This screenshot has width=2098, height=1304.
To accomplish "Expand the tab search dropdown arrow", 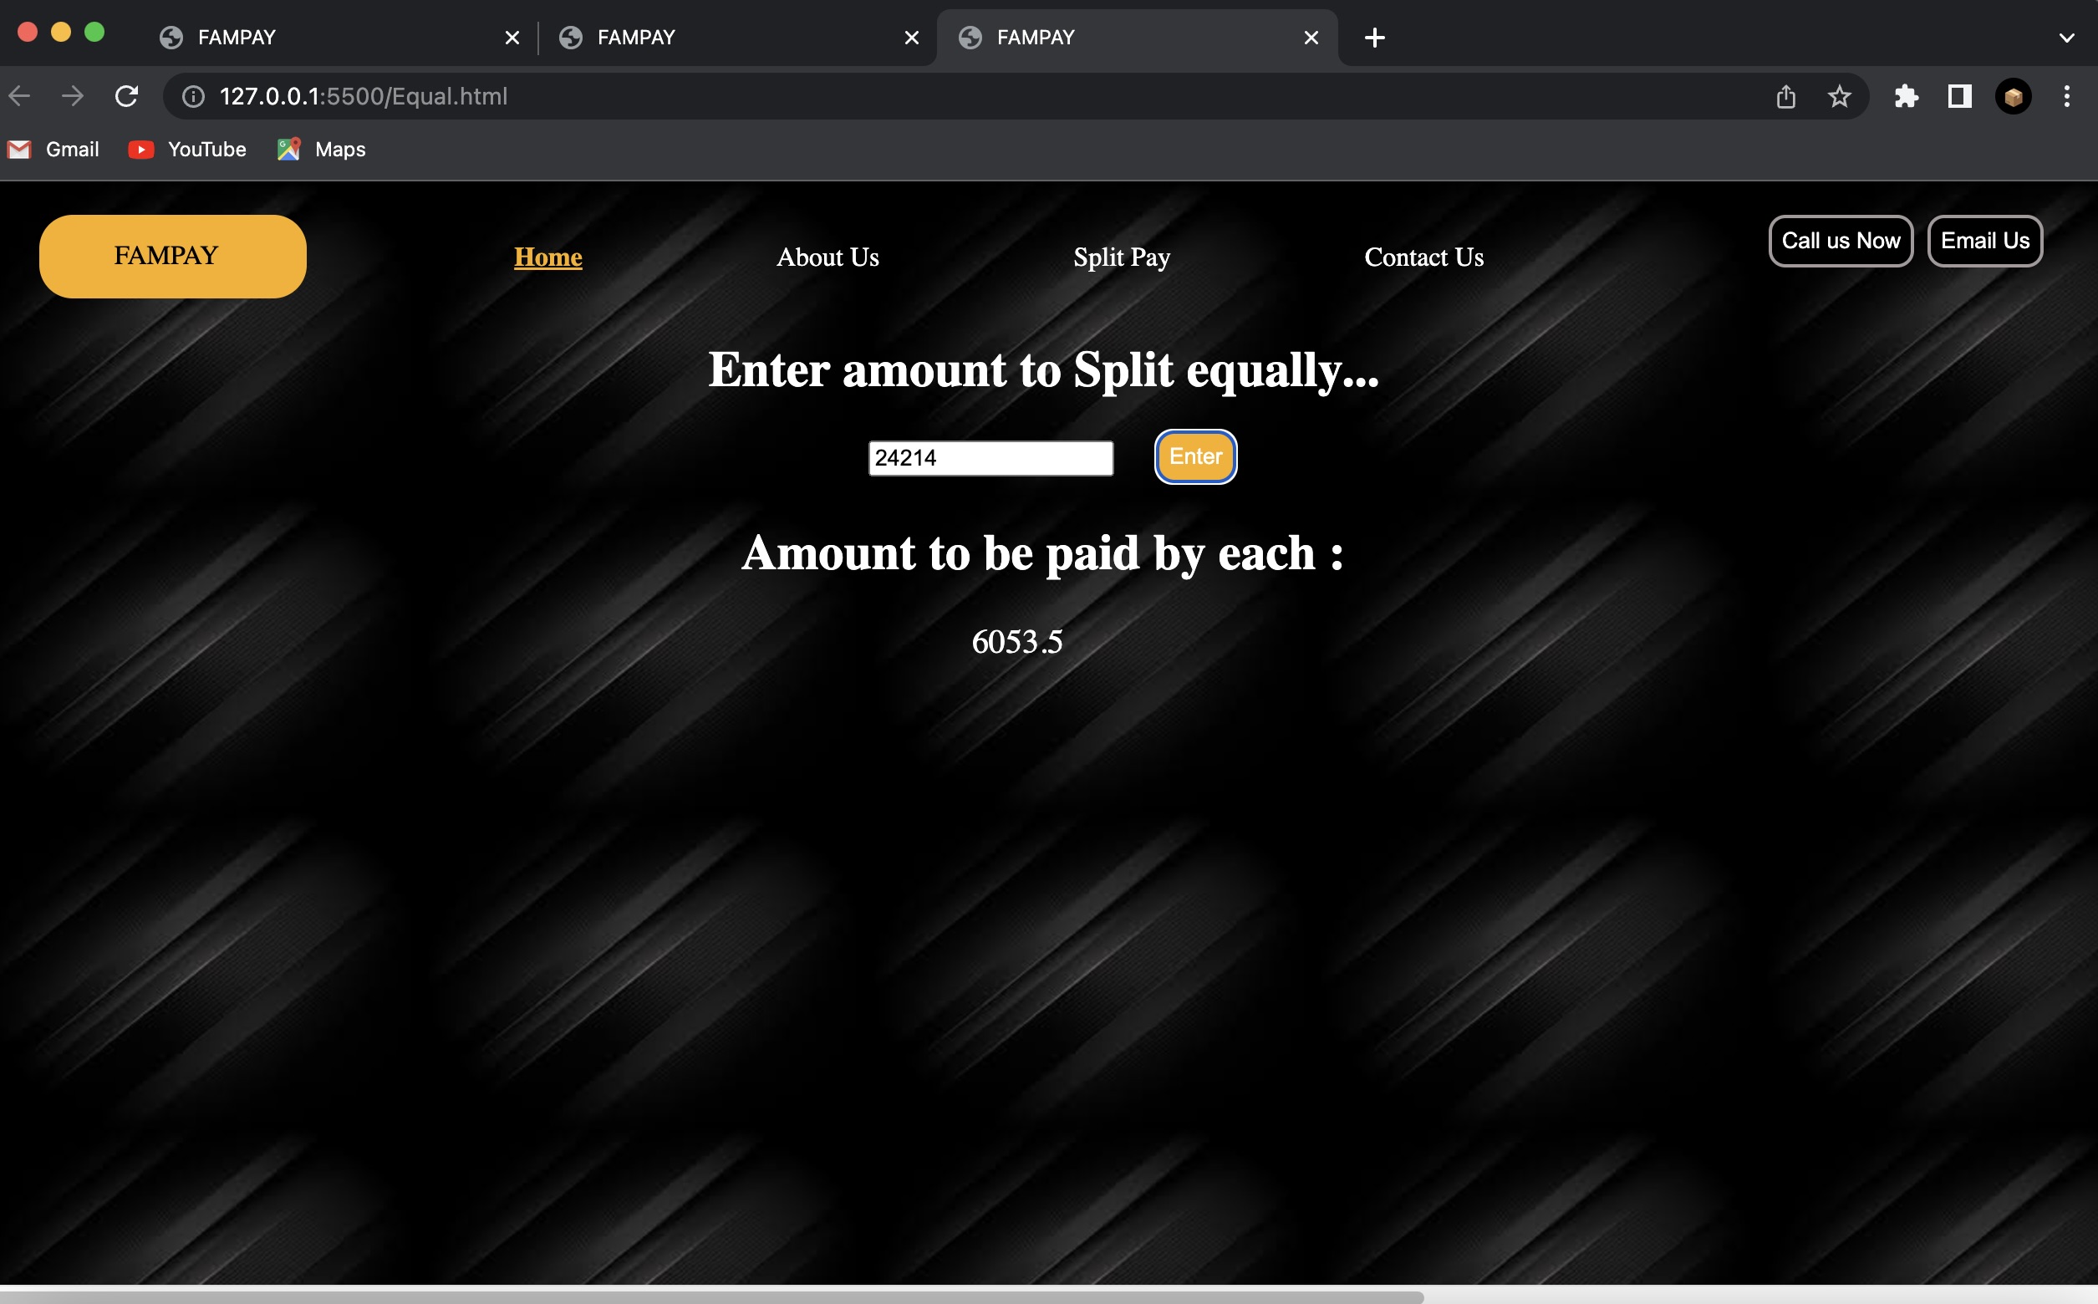I will (x=2066, y=38).
